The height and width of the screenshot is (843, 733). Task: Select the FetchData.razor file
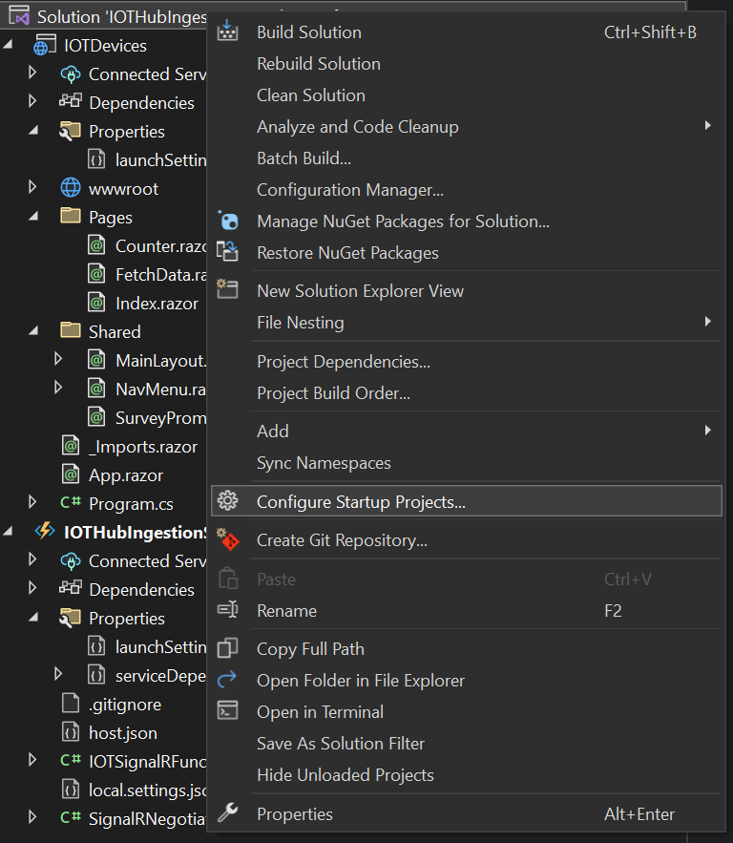pyautogui.click(x=161, y=275)
